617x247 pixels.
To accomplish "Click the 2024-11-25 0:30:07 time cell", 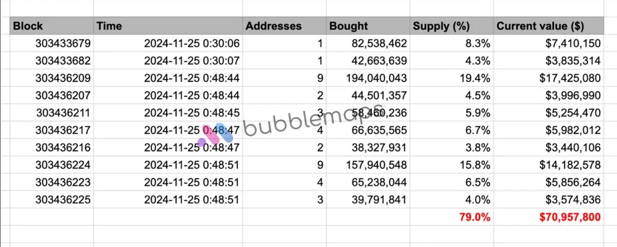I will (x=191, y=61).
